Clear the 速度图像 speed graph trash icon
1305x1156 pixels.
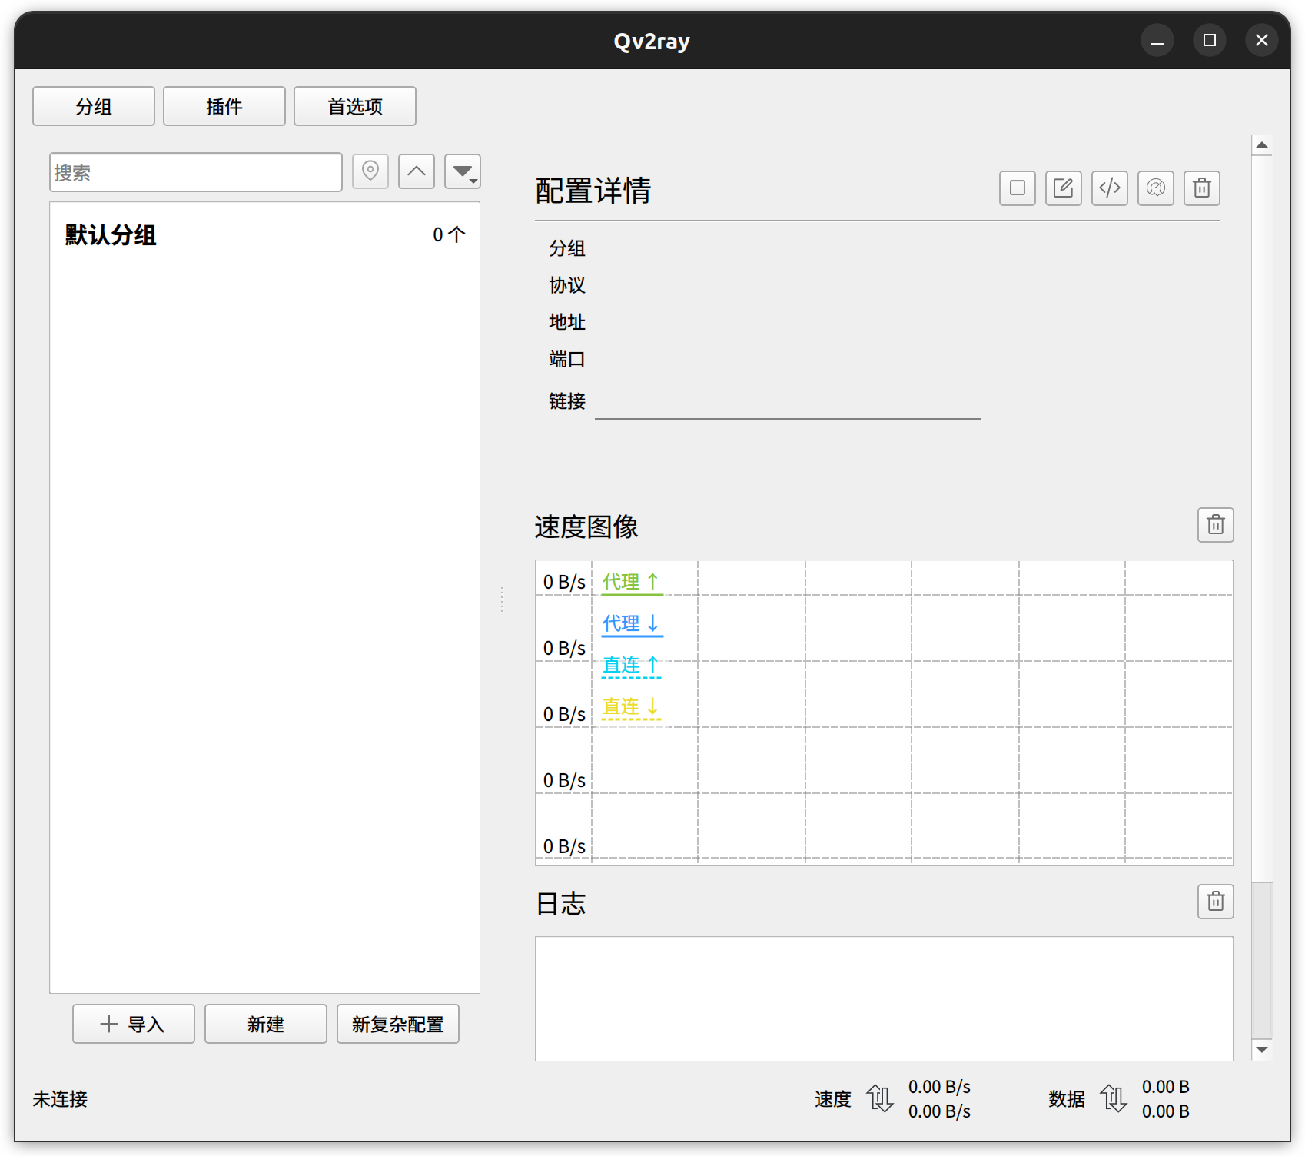coord(1216,525)
